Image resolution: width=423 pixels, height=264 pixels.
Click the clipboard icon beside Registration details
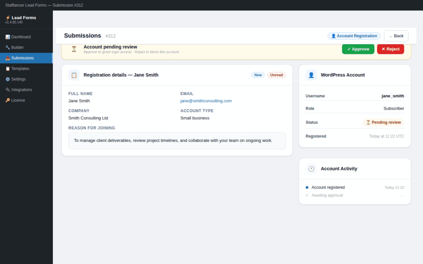click(74, 75)
